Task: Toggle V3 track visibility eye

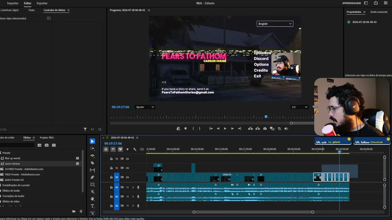Action: point(127,159)
